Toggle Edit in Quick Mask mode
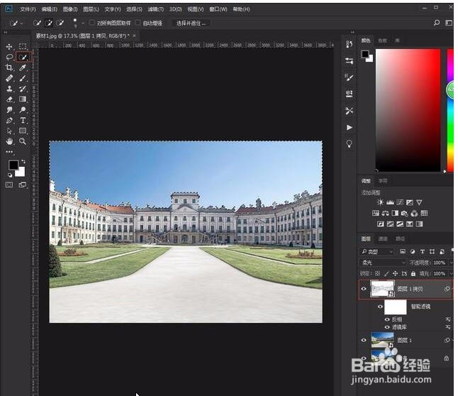Viewport: 458px width, 396px height. (9, 185)
